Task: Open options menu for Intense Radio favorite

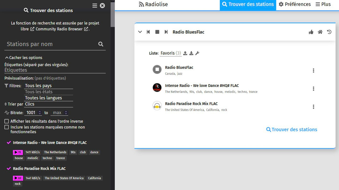Action: point(314,89)
